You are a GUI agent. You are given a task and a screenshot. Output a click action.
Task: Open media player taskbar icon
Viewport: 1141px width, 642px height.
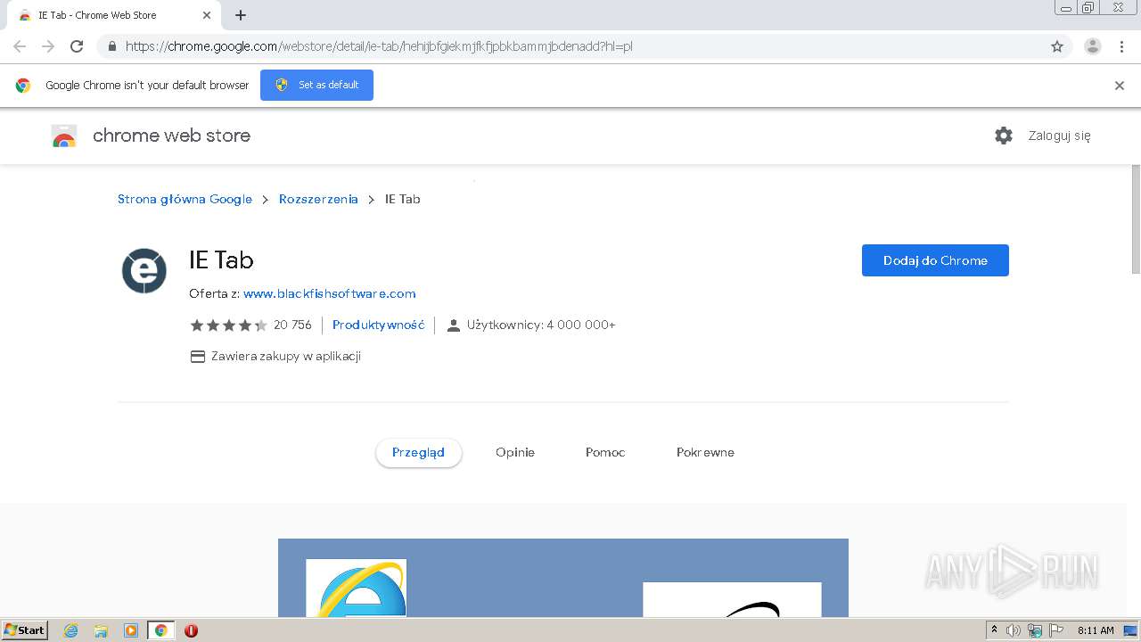pos(130,630)
